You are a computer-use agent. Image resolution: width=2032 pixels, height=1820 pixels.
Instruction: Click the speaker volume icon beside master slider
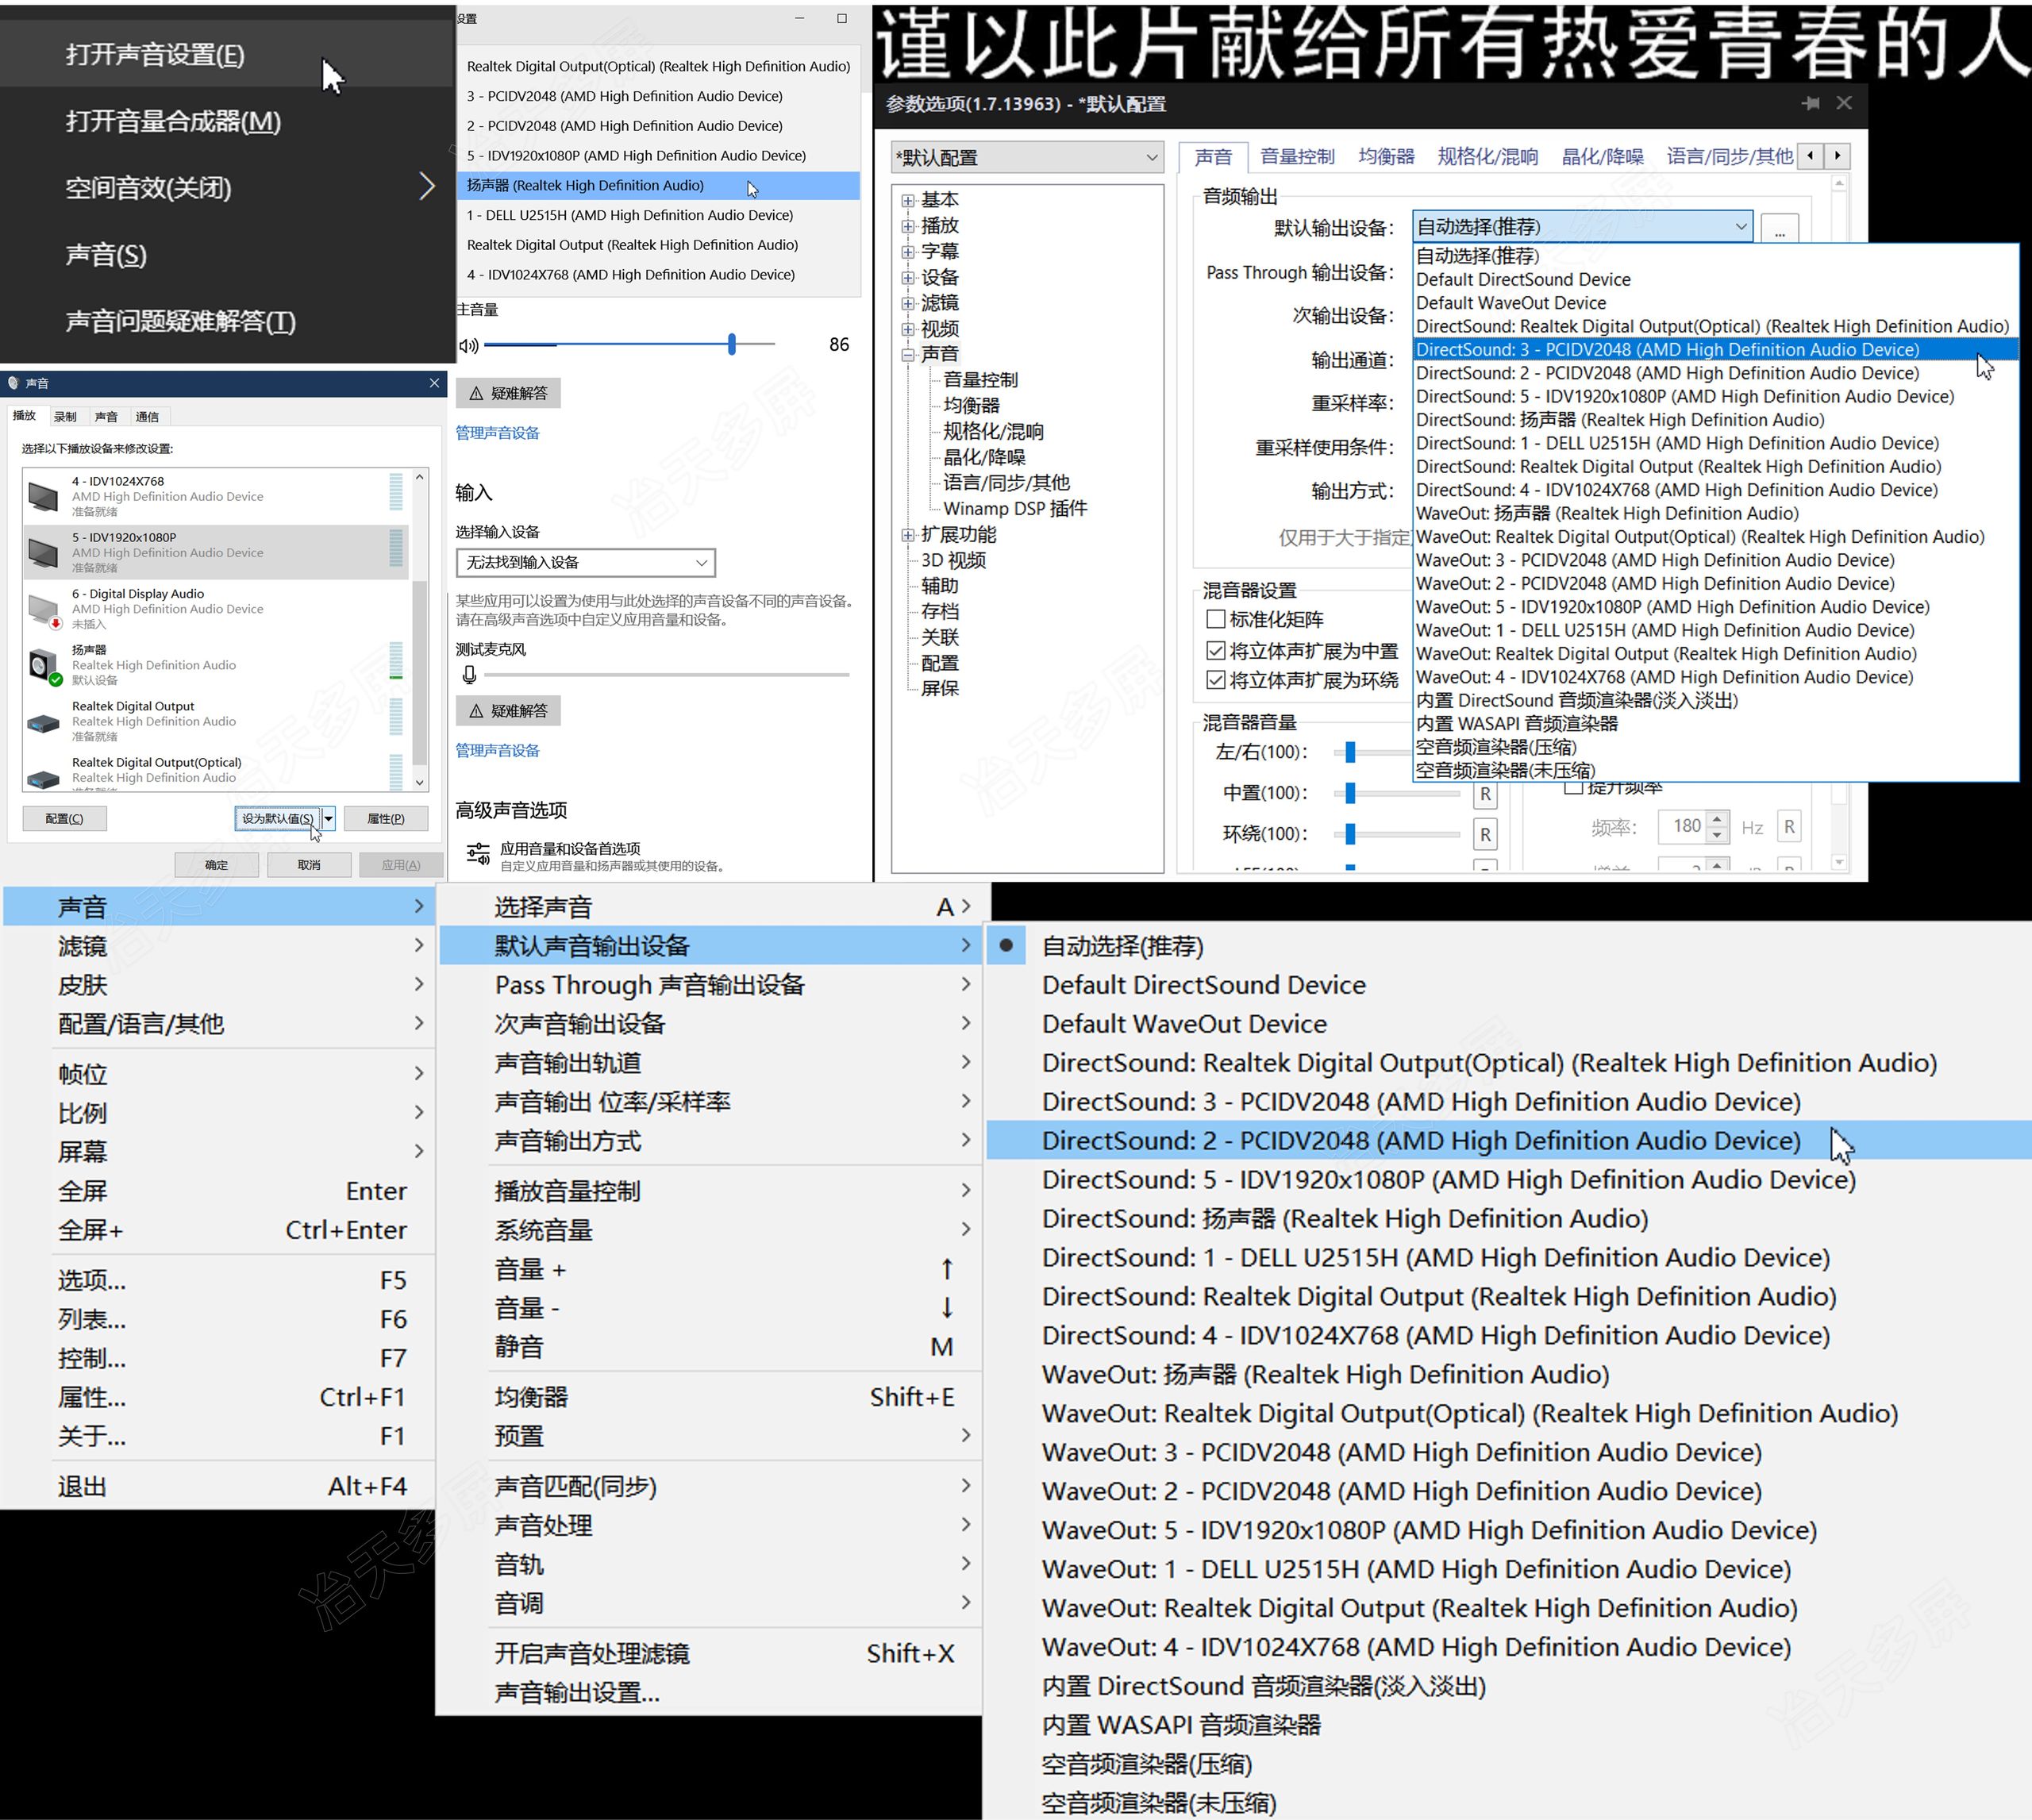[x=468, y=345]
